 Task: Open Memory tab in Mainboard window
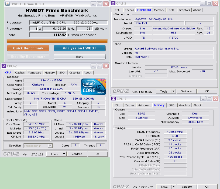tap(159, 10)
